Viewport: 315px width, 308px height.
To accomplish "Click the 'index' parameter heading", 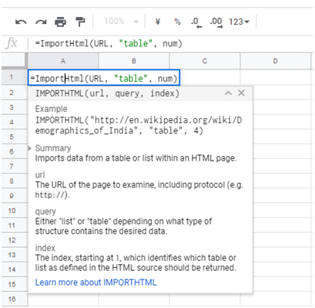I will coord(45,248).
